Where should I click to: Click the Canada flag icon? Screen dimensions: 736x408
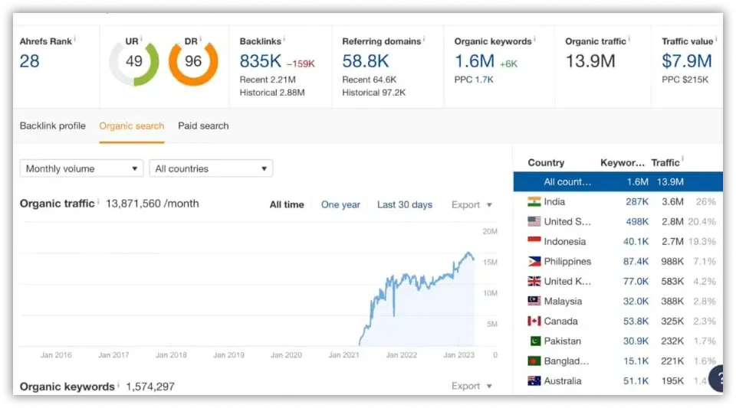[x=534, y=321]
